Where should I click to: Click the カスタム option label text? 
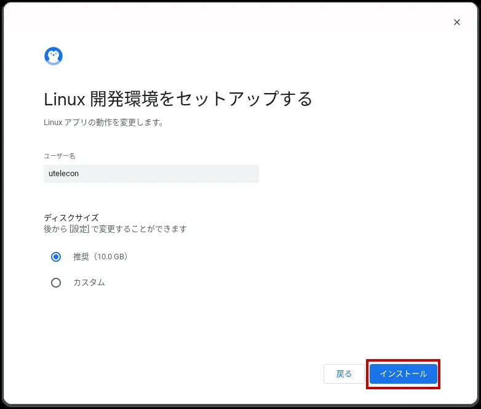tap(89, 282)
